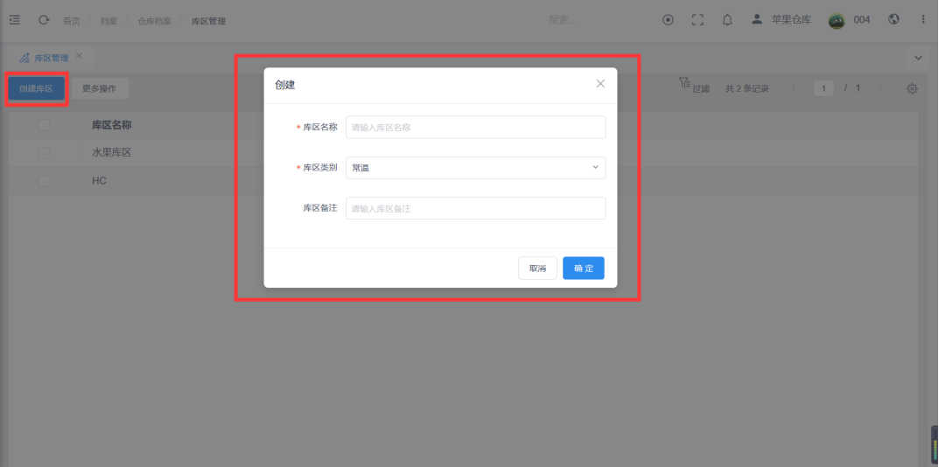Confirm with the 确定 button
The height and width of the screenshot is (467, 939).
click(584, 268)
